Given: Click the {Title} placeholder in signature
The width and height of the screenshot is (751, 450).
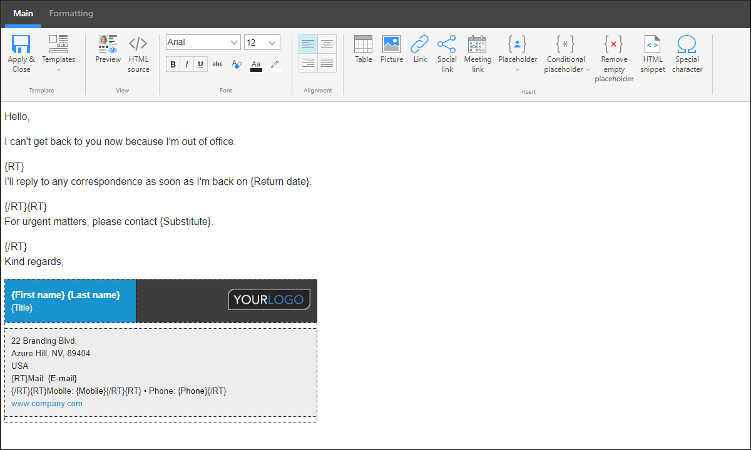Looking at the screenshot, I should [22, 308].
